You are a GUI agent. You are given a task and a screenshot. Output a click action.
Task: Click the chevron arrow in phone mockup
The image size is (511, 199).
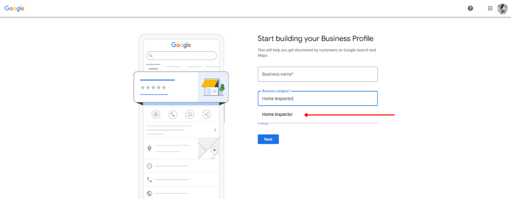pyautogui.click(x=215, y=130)
